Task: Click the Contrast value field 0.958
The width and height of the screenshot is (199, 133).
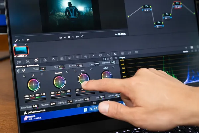Action: click(79, 65)
